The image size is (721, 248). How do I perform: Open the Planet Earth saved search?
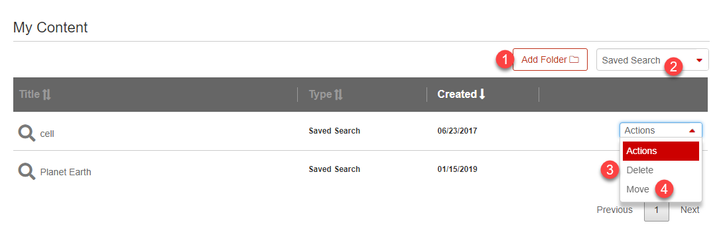(65, 173)
